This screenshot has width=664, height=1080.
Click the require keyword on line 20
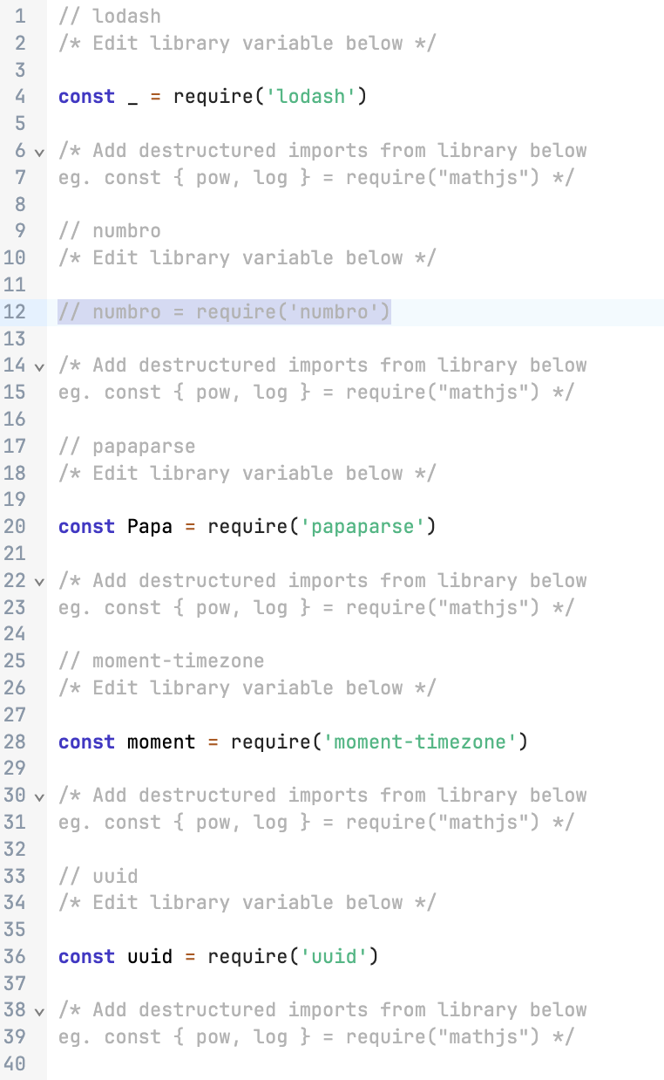(x=248, y=527)
